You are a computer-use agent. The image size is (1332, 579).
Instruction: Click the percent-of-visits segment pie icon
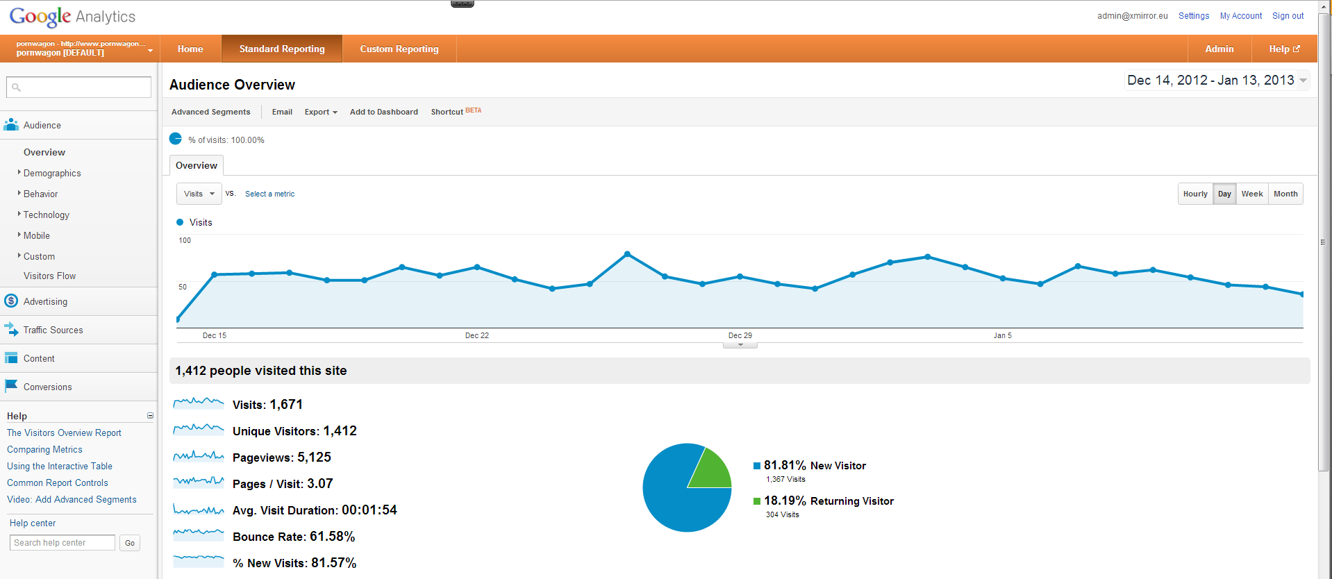point(176,139)
